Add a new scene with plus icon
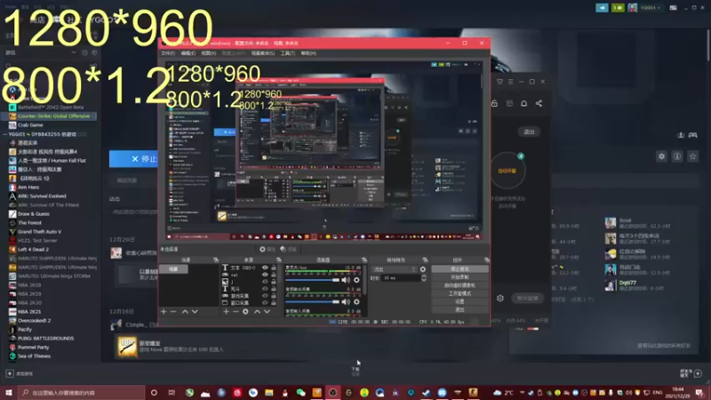The width and height of the screenshot is (711, 400). (x=164, y=312)
